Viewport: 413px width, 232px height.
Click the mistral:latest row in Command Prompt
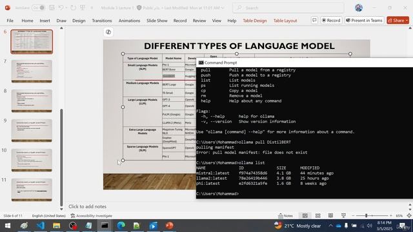(x=265, y=173)
